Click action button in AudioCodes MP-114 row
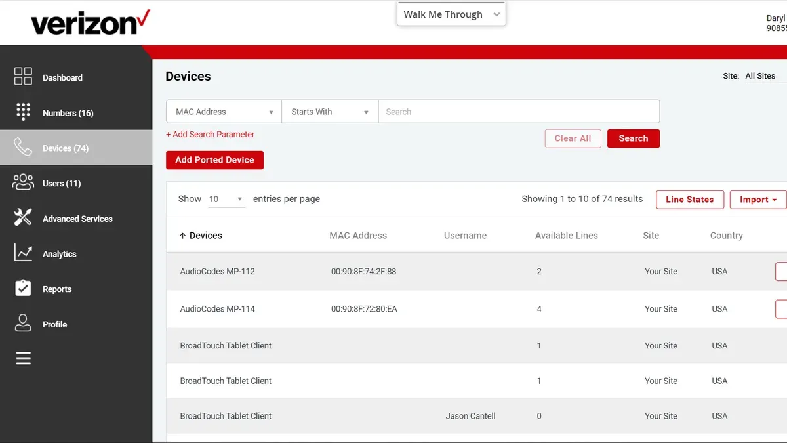Viewport: 787px width, 443px height. (781, 308)
